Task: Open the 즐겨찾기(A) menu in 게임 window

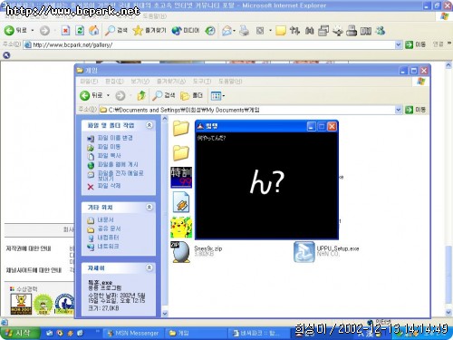Action: click(x=171, y=82)
